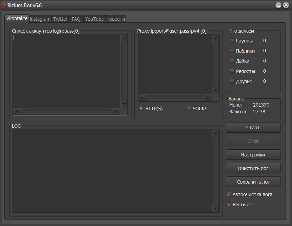Click the 'Монет' label
292x226 pixels.
pyautogui.click(x=236, y=105)
